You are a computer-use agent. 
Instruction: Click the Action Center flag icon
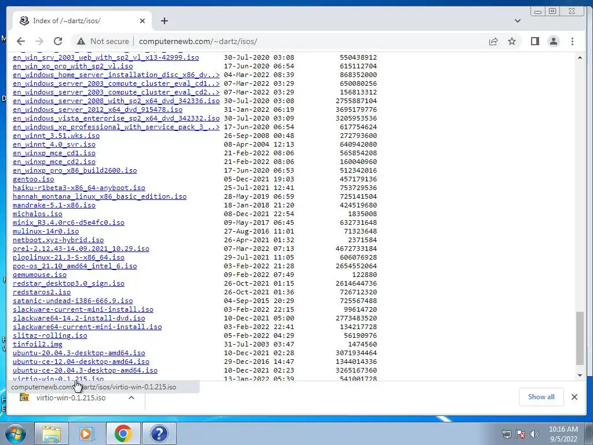[x=521, y=434]
